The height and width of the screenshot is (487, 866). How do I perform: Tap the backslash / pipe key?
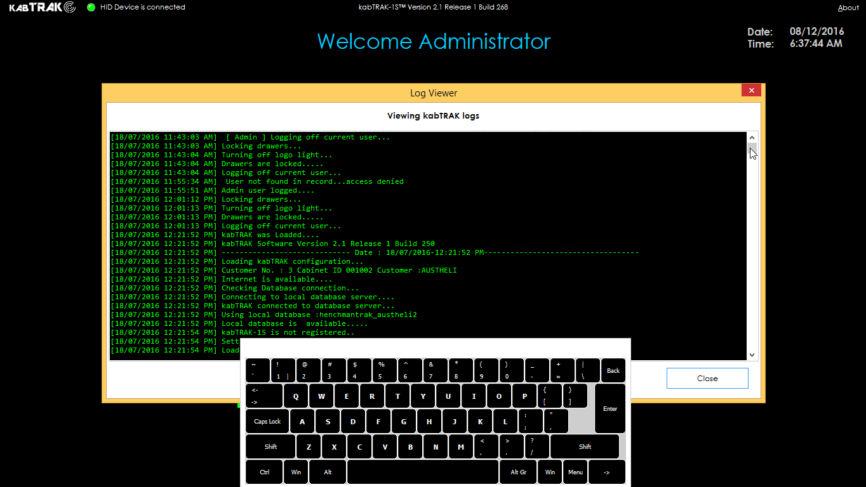pos(588,370)
